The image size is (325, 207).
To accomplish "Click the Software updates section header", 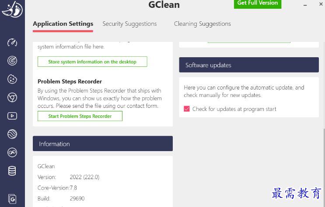I will [248, 65].
